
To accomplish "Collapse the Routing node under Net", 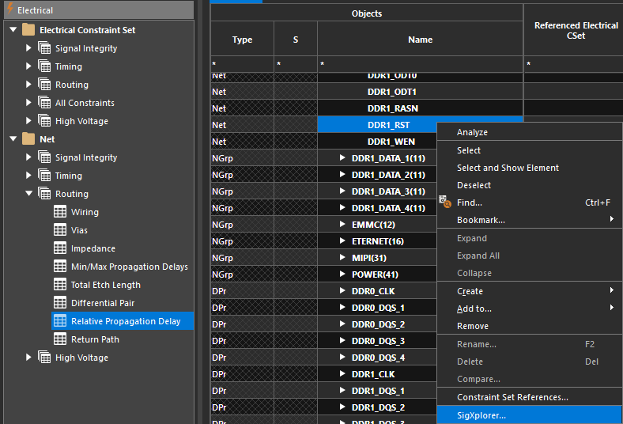I will click(x=29, y=194).
